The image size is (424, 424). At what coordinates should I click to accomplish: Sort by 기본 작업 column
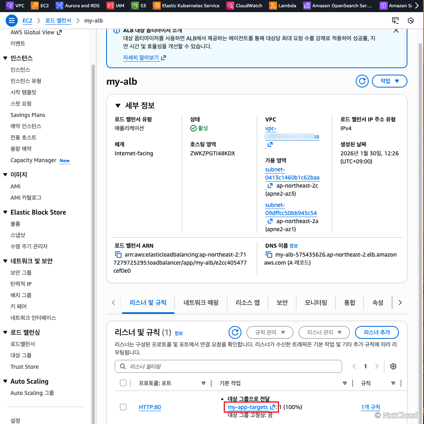[x=345, y=383]
